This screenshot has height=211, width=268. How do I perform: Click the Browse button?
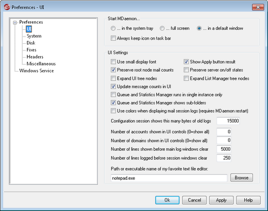click(242, 178)
